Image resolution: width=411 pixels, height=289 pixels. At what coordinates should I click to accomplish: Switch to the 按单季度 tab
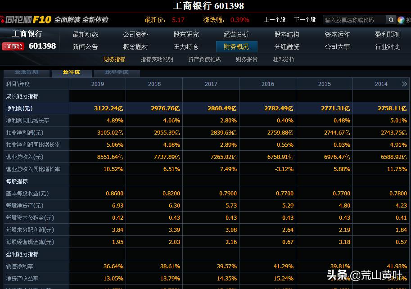click(x=116, y=73)
